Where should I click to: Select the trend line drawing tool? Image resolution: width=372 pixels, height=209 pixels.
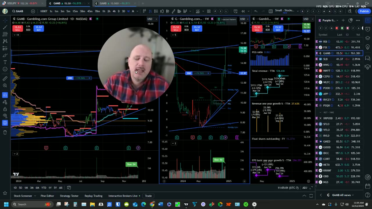click(5, 27)
